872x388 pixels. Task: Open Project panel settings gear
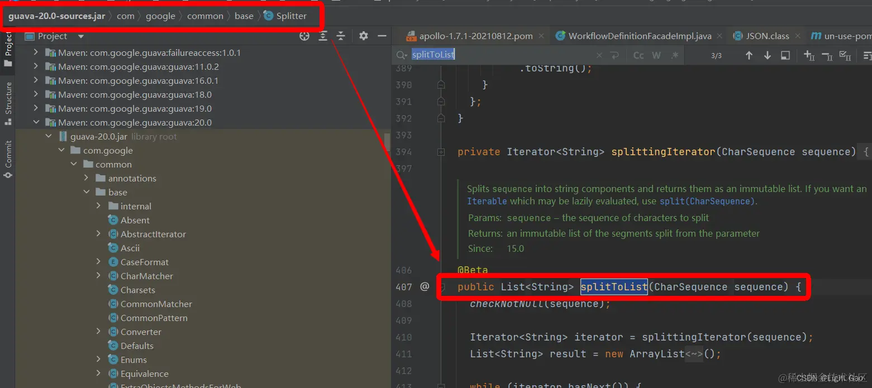tap(364, 36)
